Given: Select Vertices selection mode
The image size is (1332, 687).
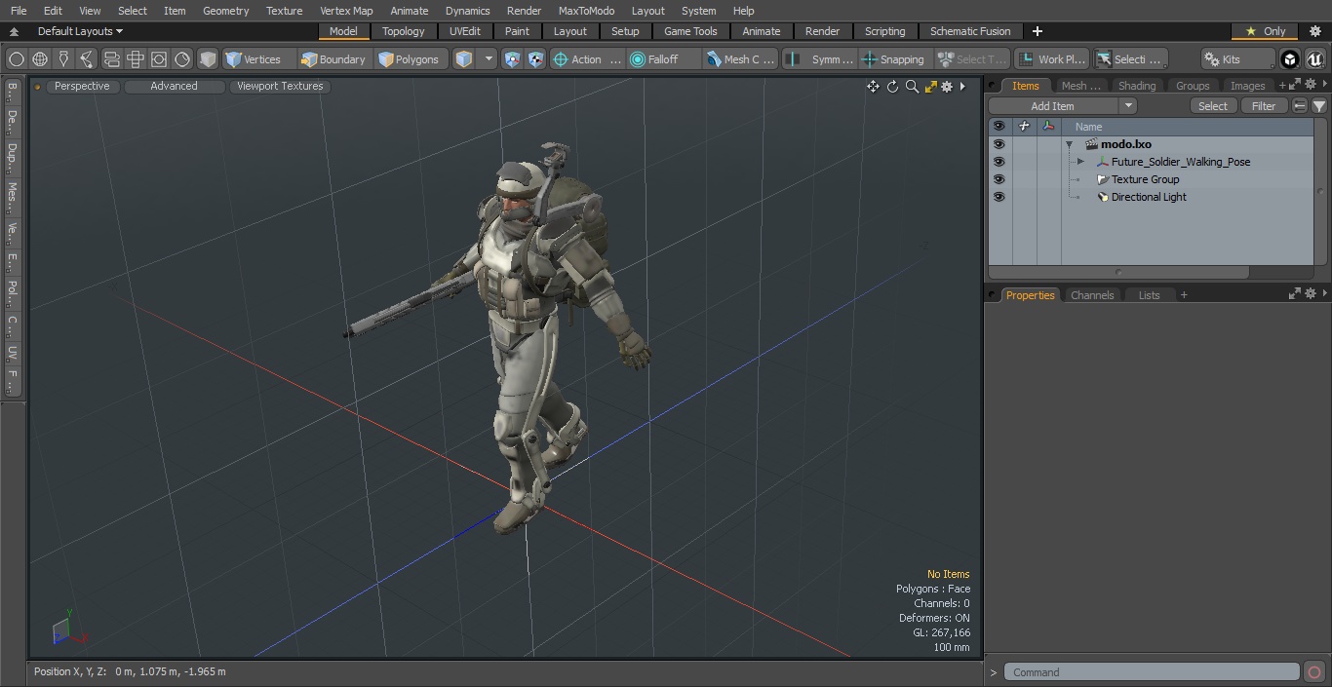Looking at the screenshot, I should pyautogui.click(x=253, y=59).
